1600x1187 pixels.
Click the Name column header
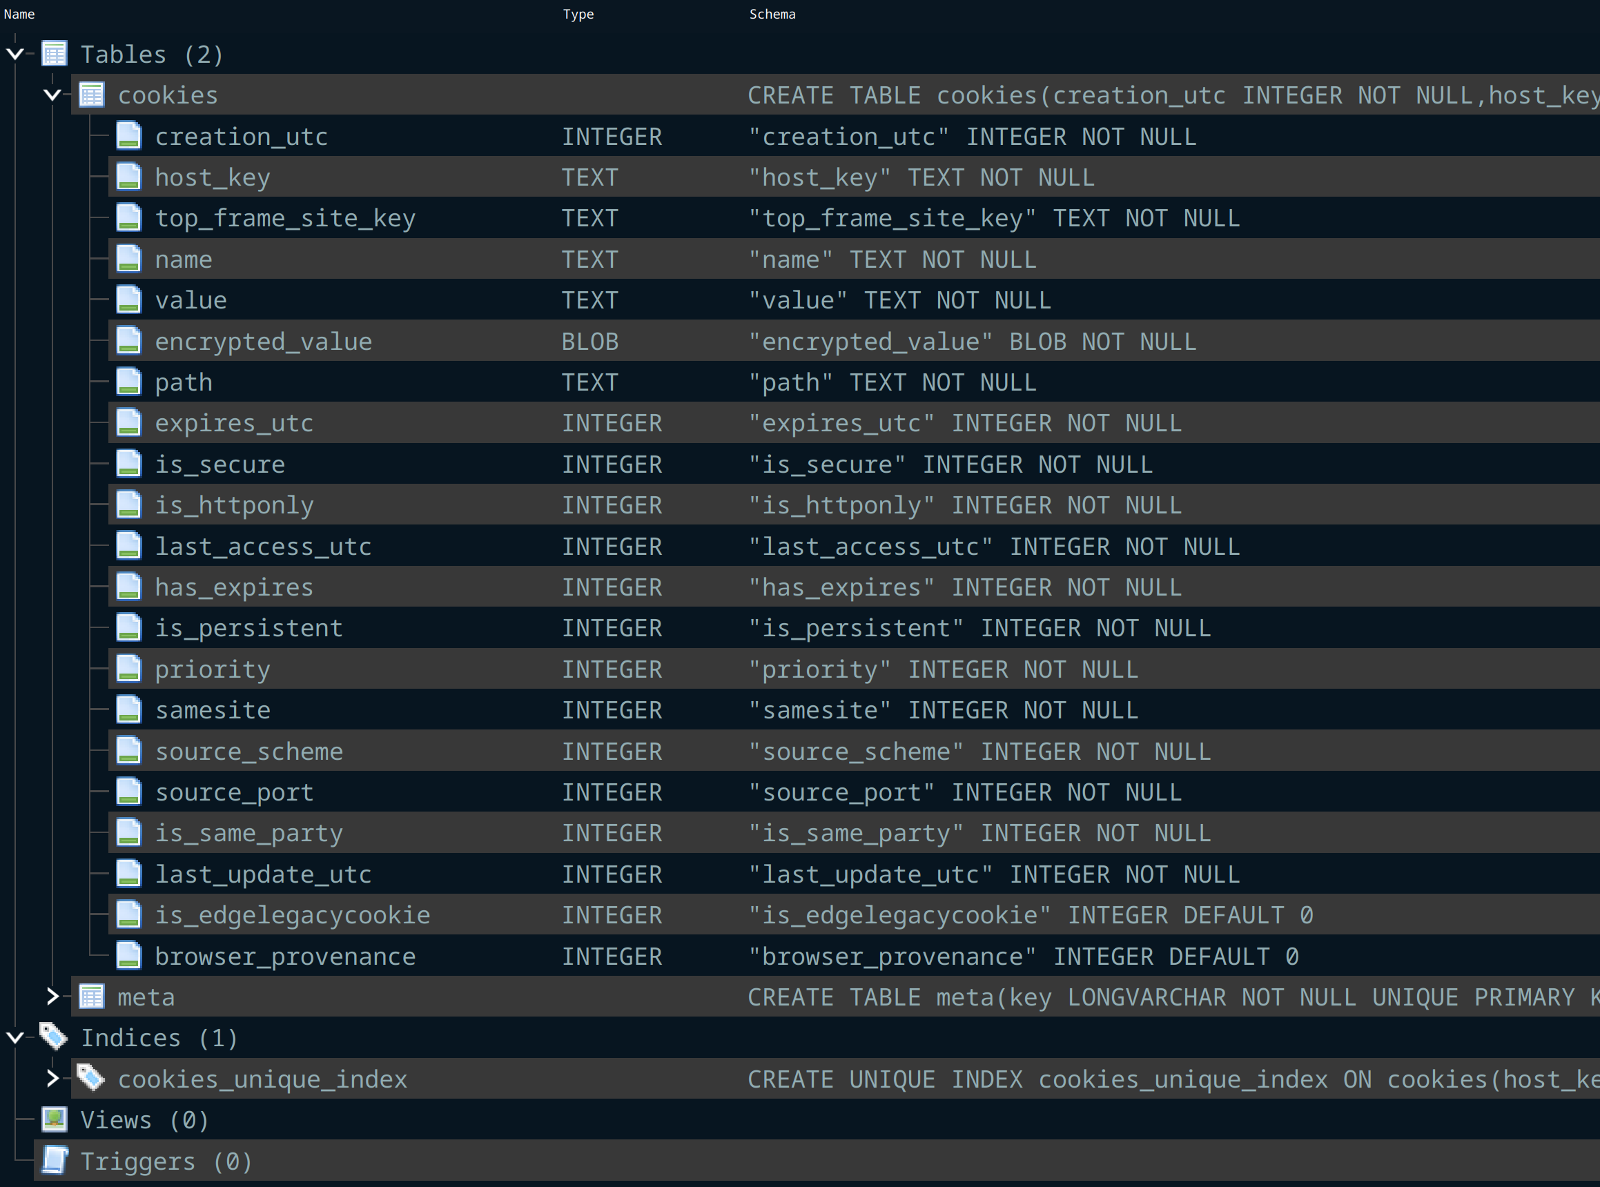[19, 14]
